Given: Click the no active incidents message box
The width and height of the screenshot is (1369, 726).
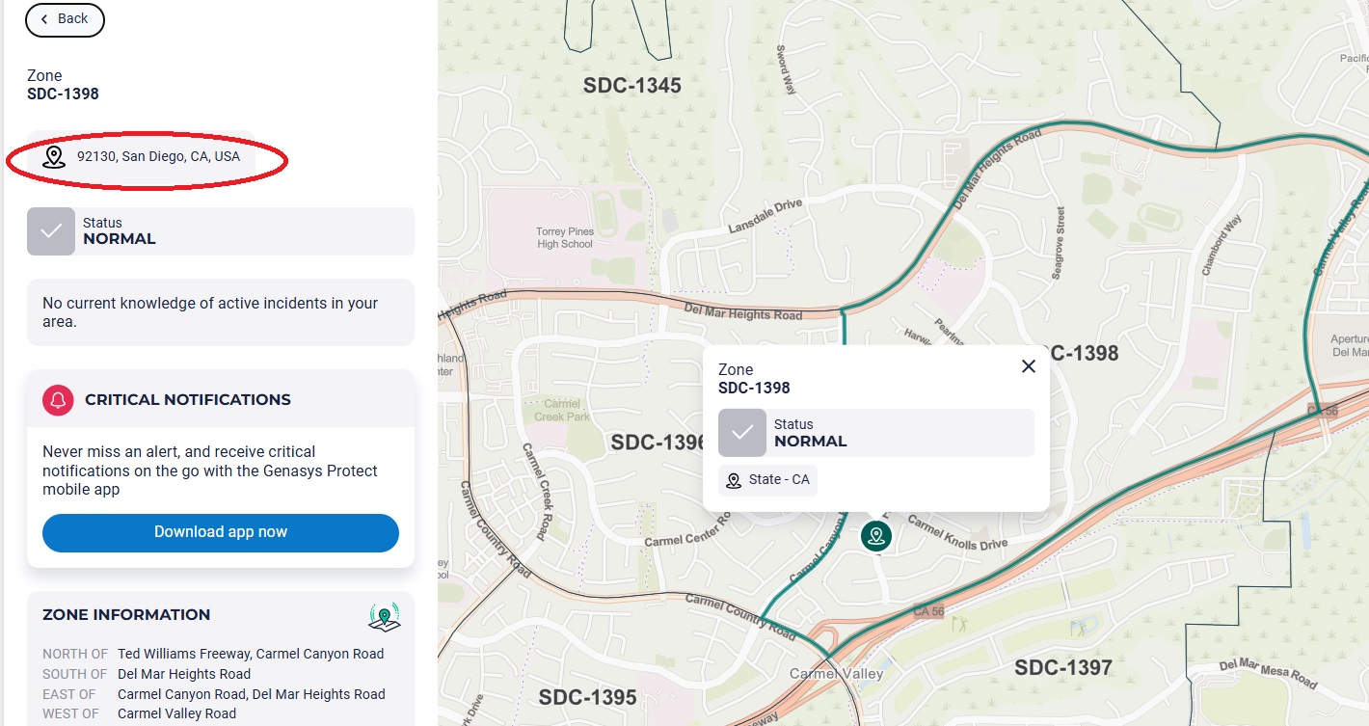Looking at the screenshot, I should click(x=221, y=312).
